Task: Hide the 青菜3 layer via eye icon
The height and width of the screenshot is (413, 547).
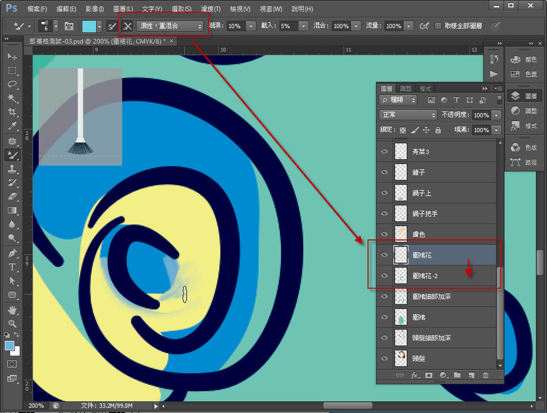Action: tap(384, 152)
